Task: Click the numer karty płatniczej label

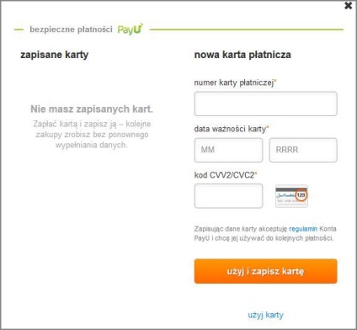Action: click(235, 82)
